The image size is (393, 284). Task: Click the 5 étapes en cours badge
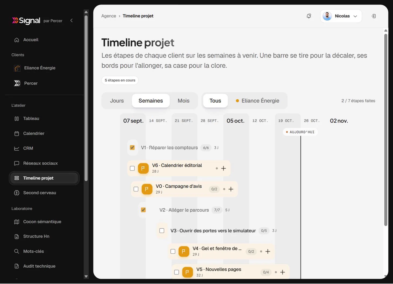click(120, 80)
